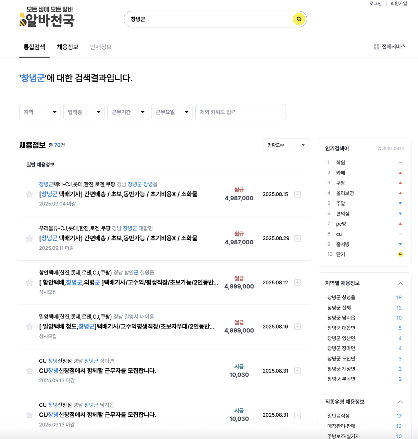Collapse the 지역별 채용정보 panel
The width and height of the screenshot is (418, 439).
401,283
